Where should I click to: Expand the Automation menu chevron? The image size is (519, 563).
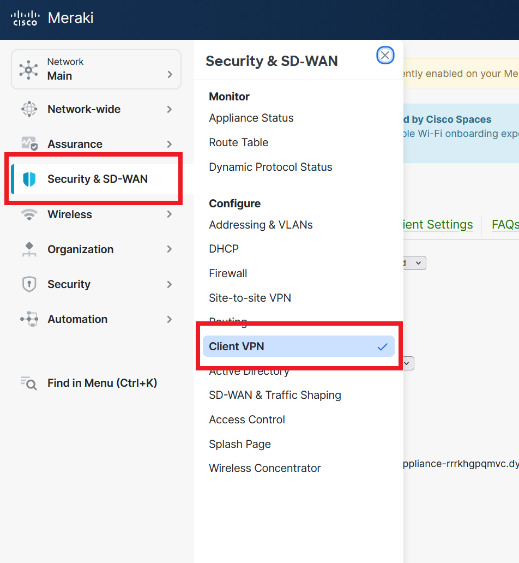[x=170, y=319]
